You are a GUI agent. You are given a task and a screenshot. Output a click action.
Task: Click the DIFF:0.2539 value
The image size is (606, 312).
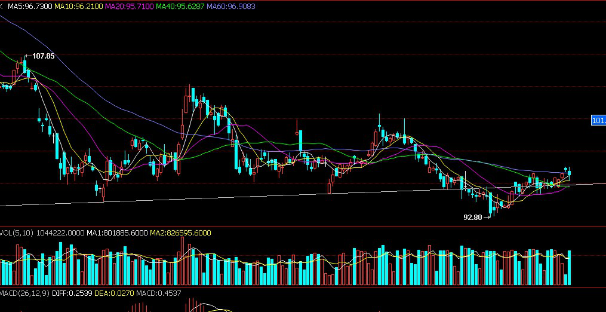point(72,293)
